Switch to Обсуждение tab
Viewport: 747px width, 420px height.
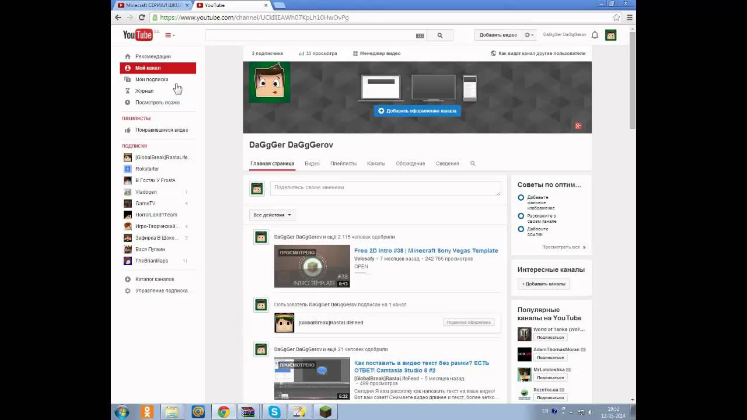(x=410, y=164)
